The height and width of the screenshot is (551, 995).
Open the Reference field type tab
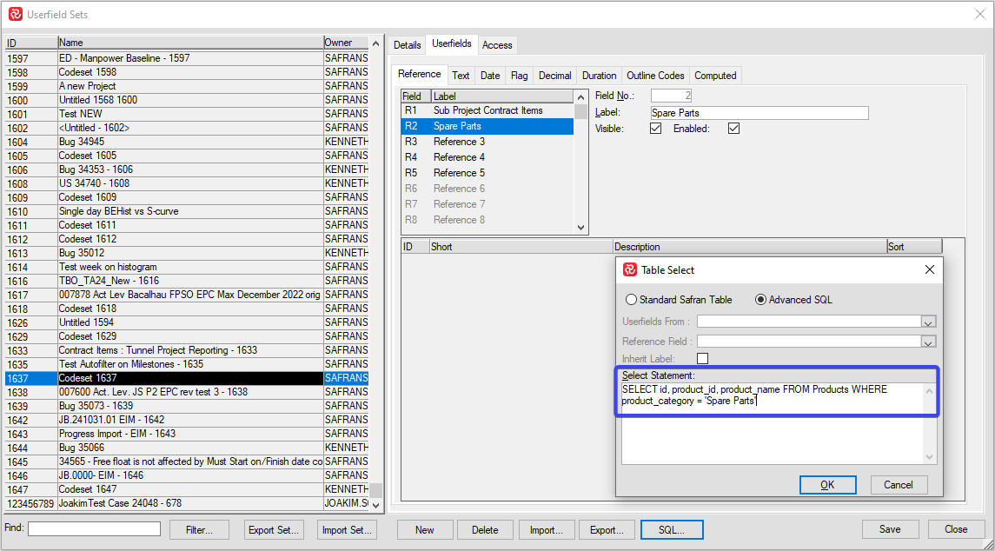tap(420, 74)
